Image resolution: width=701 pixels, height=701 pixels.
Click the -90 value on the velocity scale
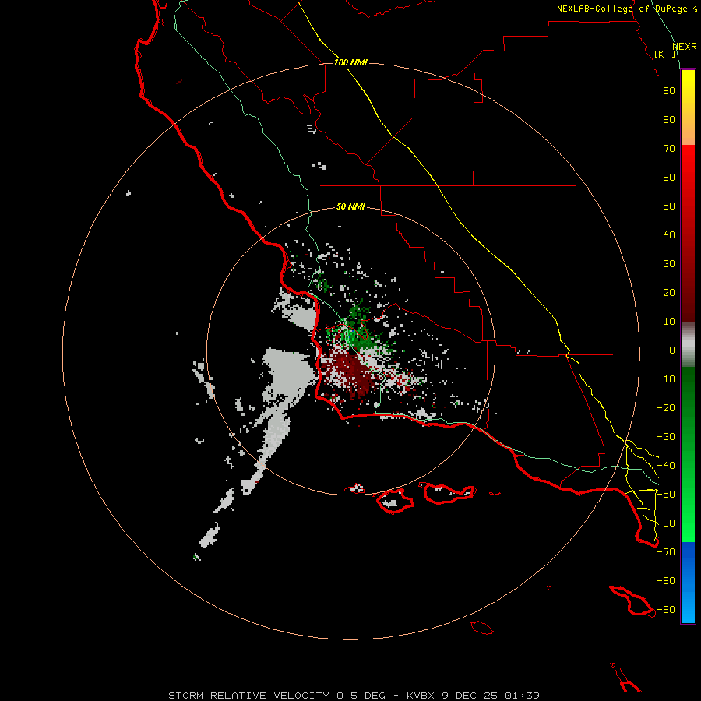(666, 610)
